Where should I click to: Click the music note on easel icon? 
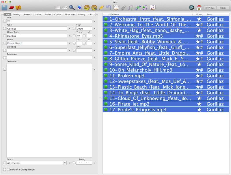click(153, 7)
